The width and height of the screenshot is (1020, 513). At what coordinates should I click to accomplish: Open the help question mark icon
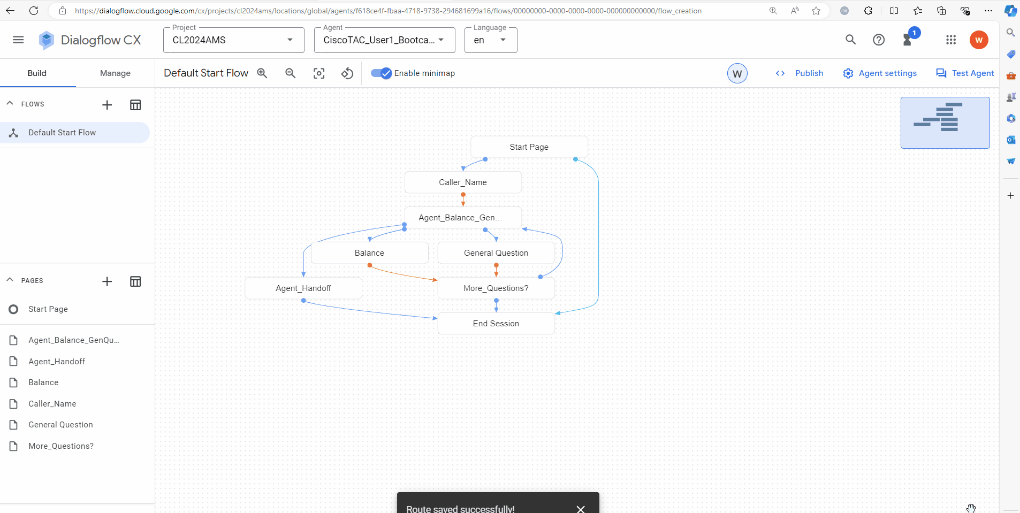point(879,40)
